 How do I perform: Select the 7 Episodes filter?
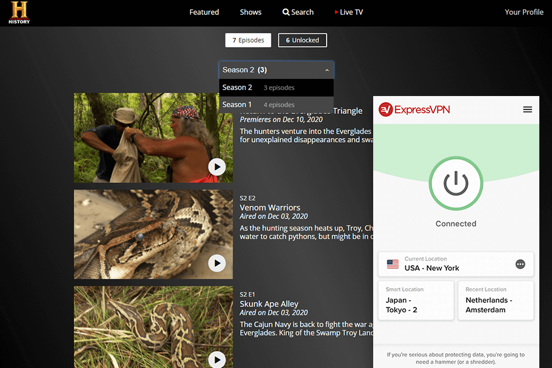click(248, 40)
